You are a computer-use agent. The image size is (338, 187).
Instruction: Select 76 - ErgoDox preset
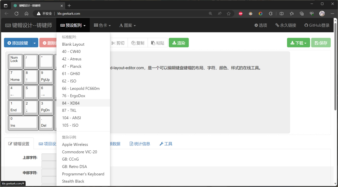point(83,96)
